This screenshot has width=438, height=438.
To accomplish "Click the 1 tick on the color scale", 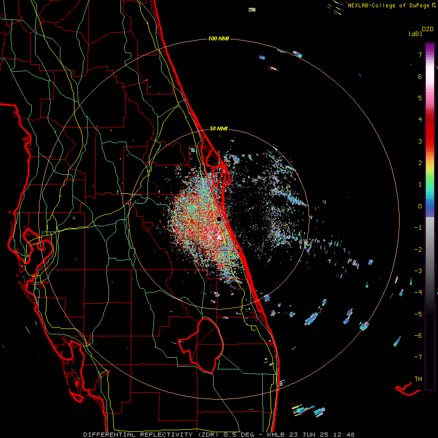I will point(420,184).
